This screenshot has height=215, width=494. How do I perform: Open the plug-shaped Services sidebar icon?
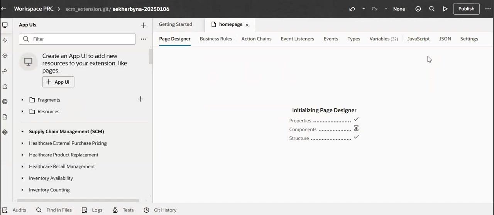[x=5, y=71]
